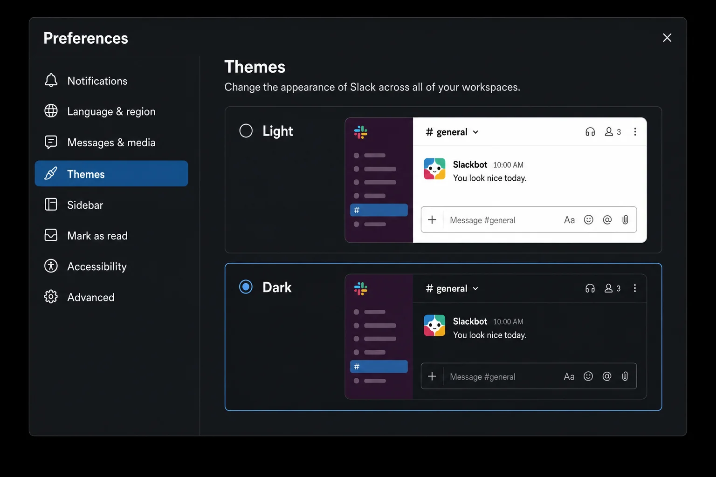
Task: Click the Messages & media chat icon
Action: (51, 142)
